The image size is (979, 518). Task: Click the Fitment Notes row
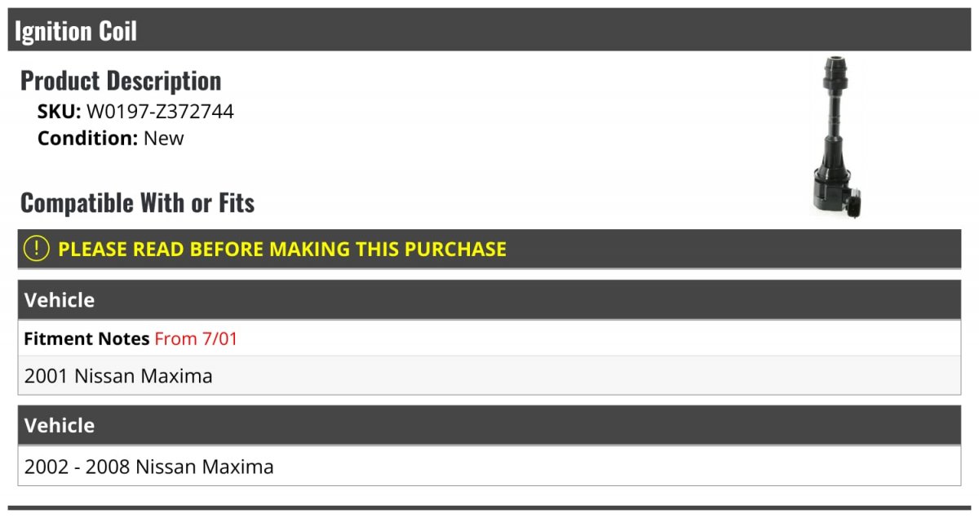click(489, 339)
